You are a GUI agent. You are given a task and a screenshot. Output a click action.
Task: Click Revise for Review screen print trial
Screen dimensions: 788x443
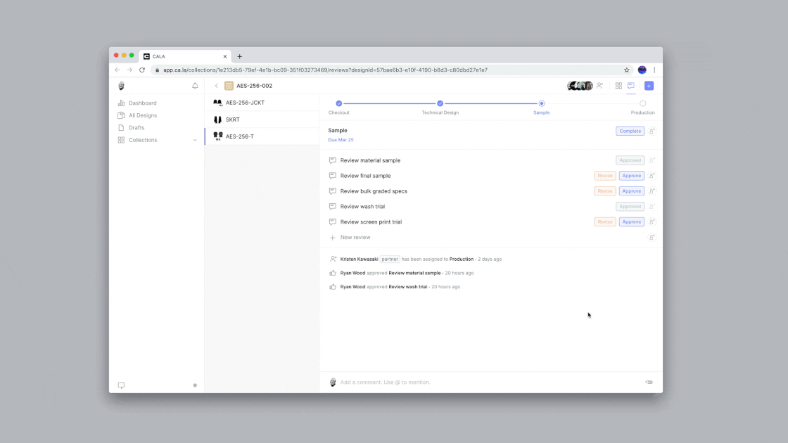tap(605, 222)
